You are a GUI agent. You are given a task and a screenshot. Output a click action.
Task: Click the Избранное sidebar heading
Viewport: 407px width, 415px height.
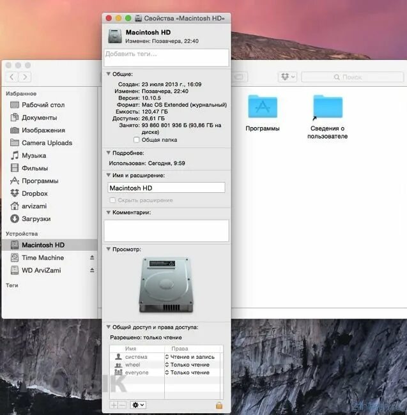click(21, 94)
